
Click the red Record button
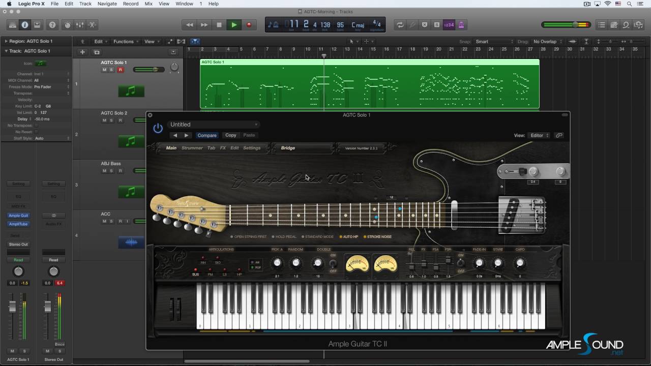click(x=249, y=24)
